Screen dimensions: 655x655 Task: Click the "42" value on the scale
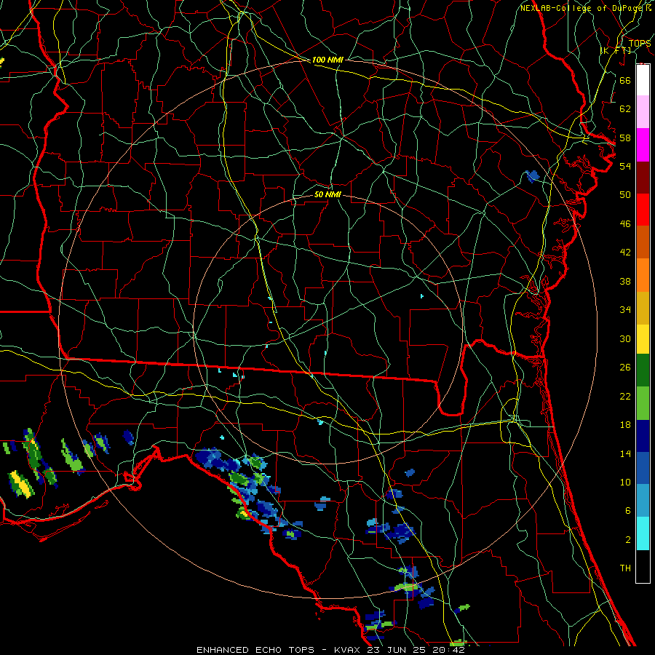625,253
